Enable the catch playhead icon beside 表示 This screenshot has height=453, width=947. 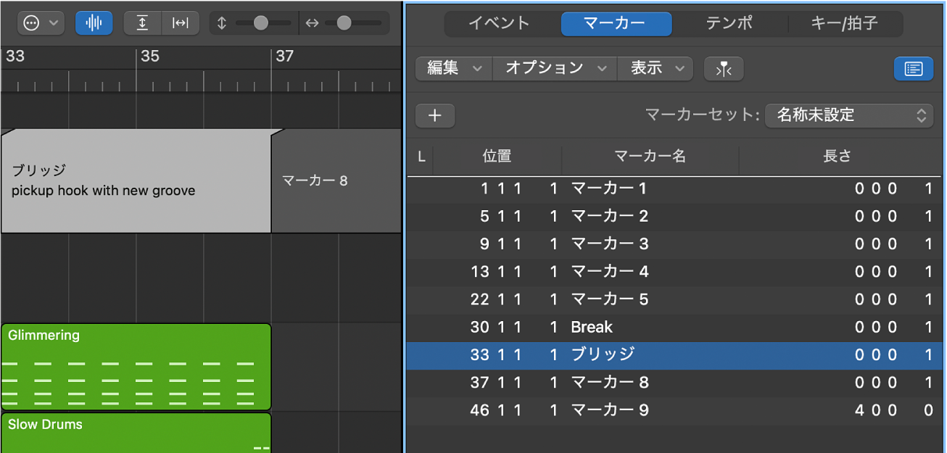(723, 68)
